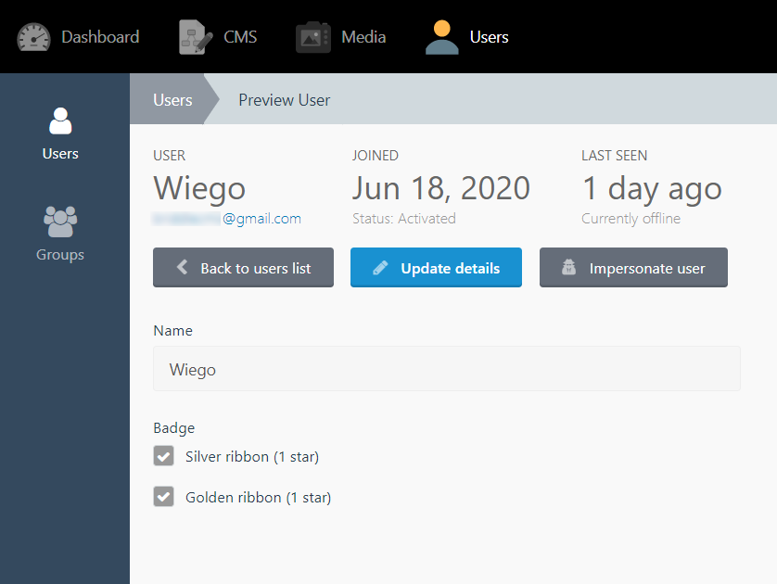The image size is (777, 584).
Task: Click the CMS document icon
Action: coord(196,37)
